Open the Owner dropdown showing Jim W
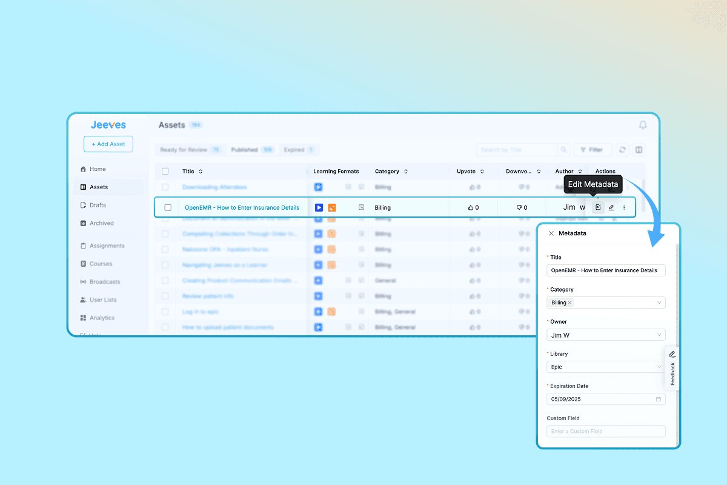Screen dimensions: 727x485 606,335
